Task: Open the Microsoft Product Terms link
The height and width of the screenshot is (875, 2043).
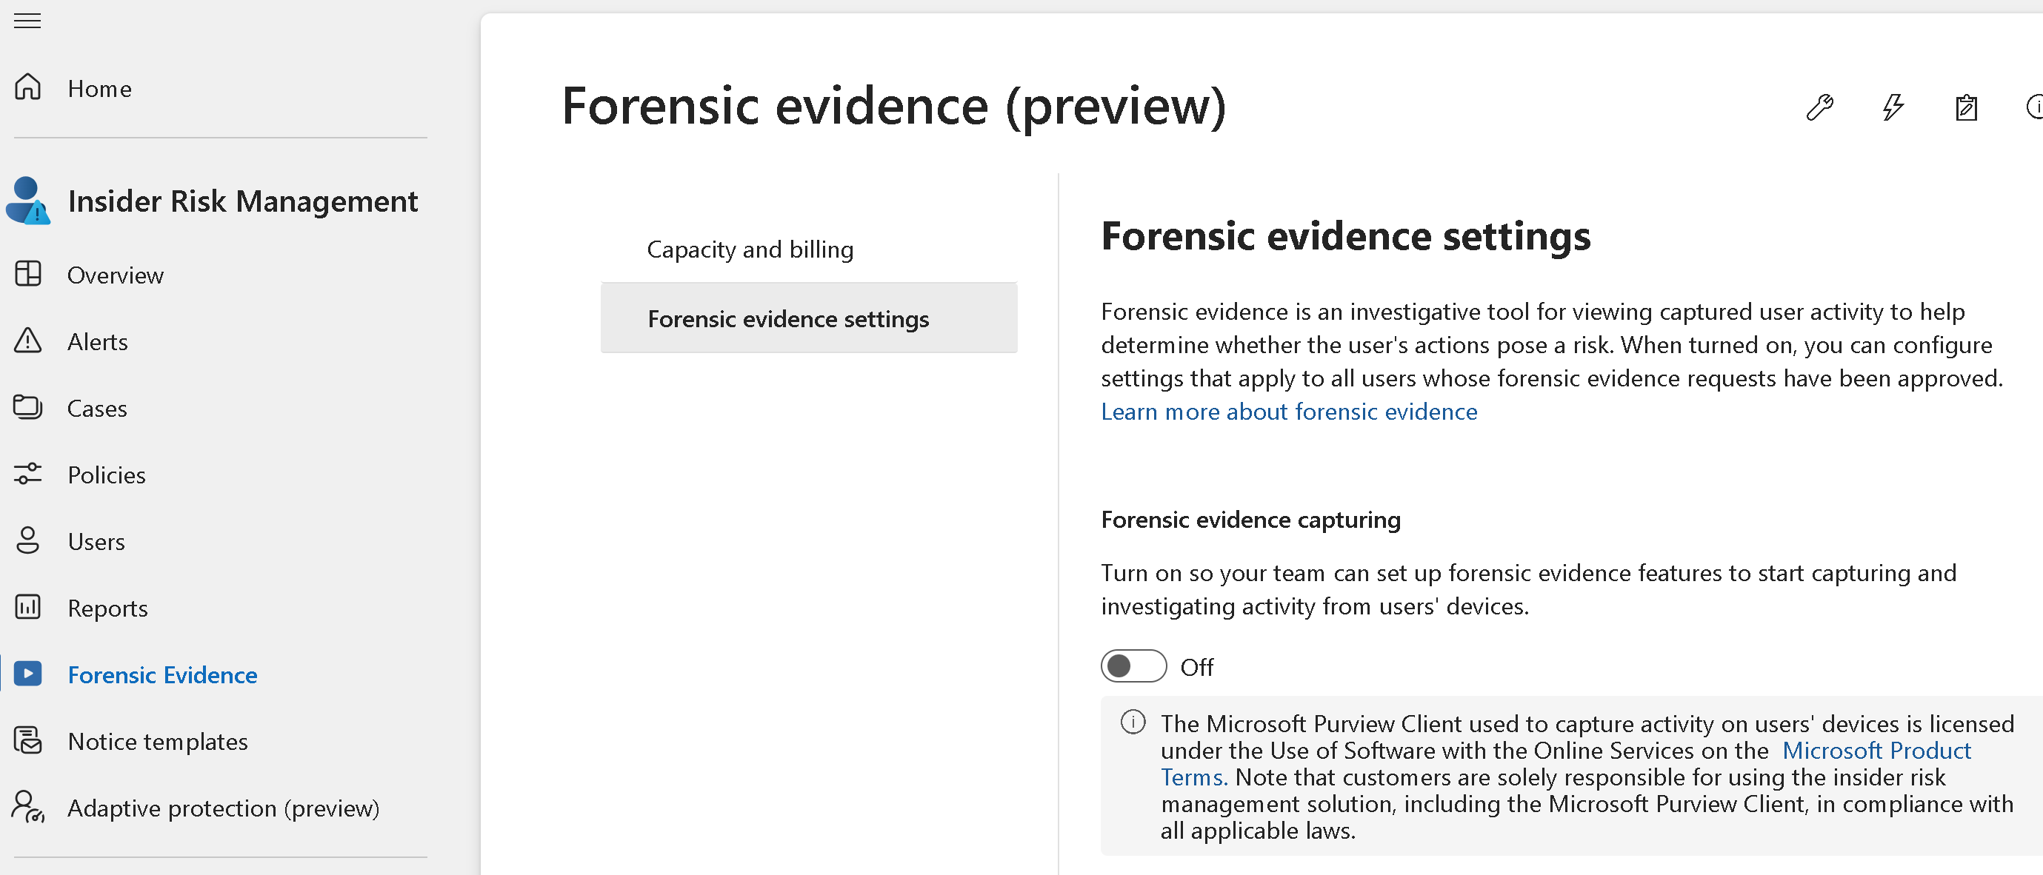Action: [1876, 750]
